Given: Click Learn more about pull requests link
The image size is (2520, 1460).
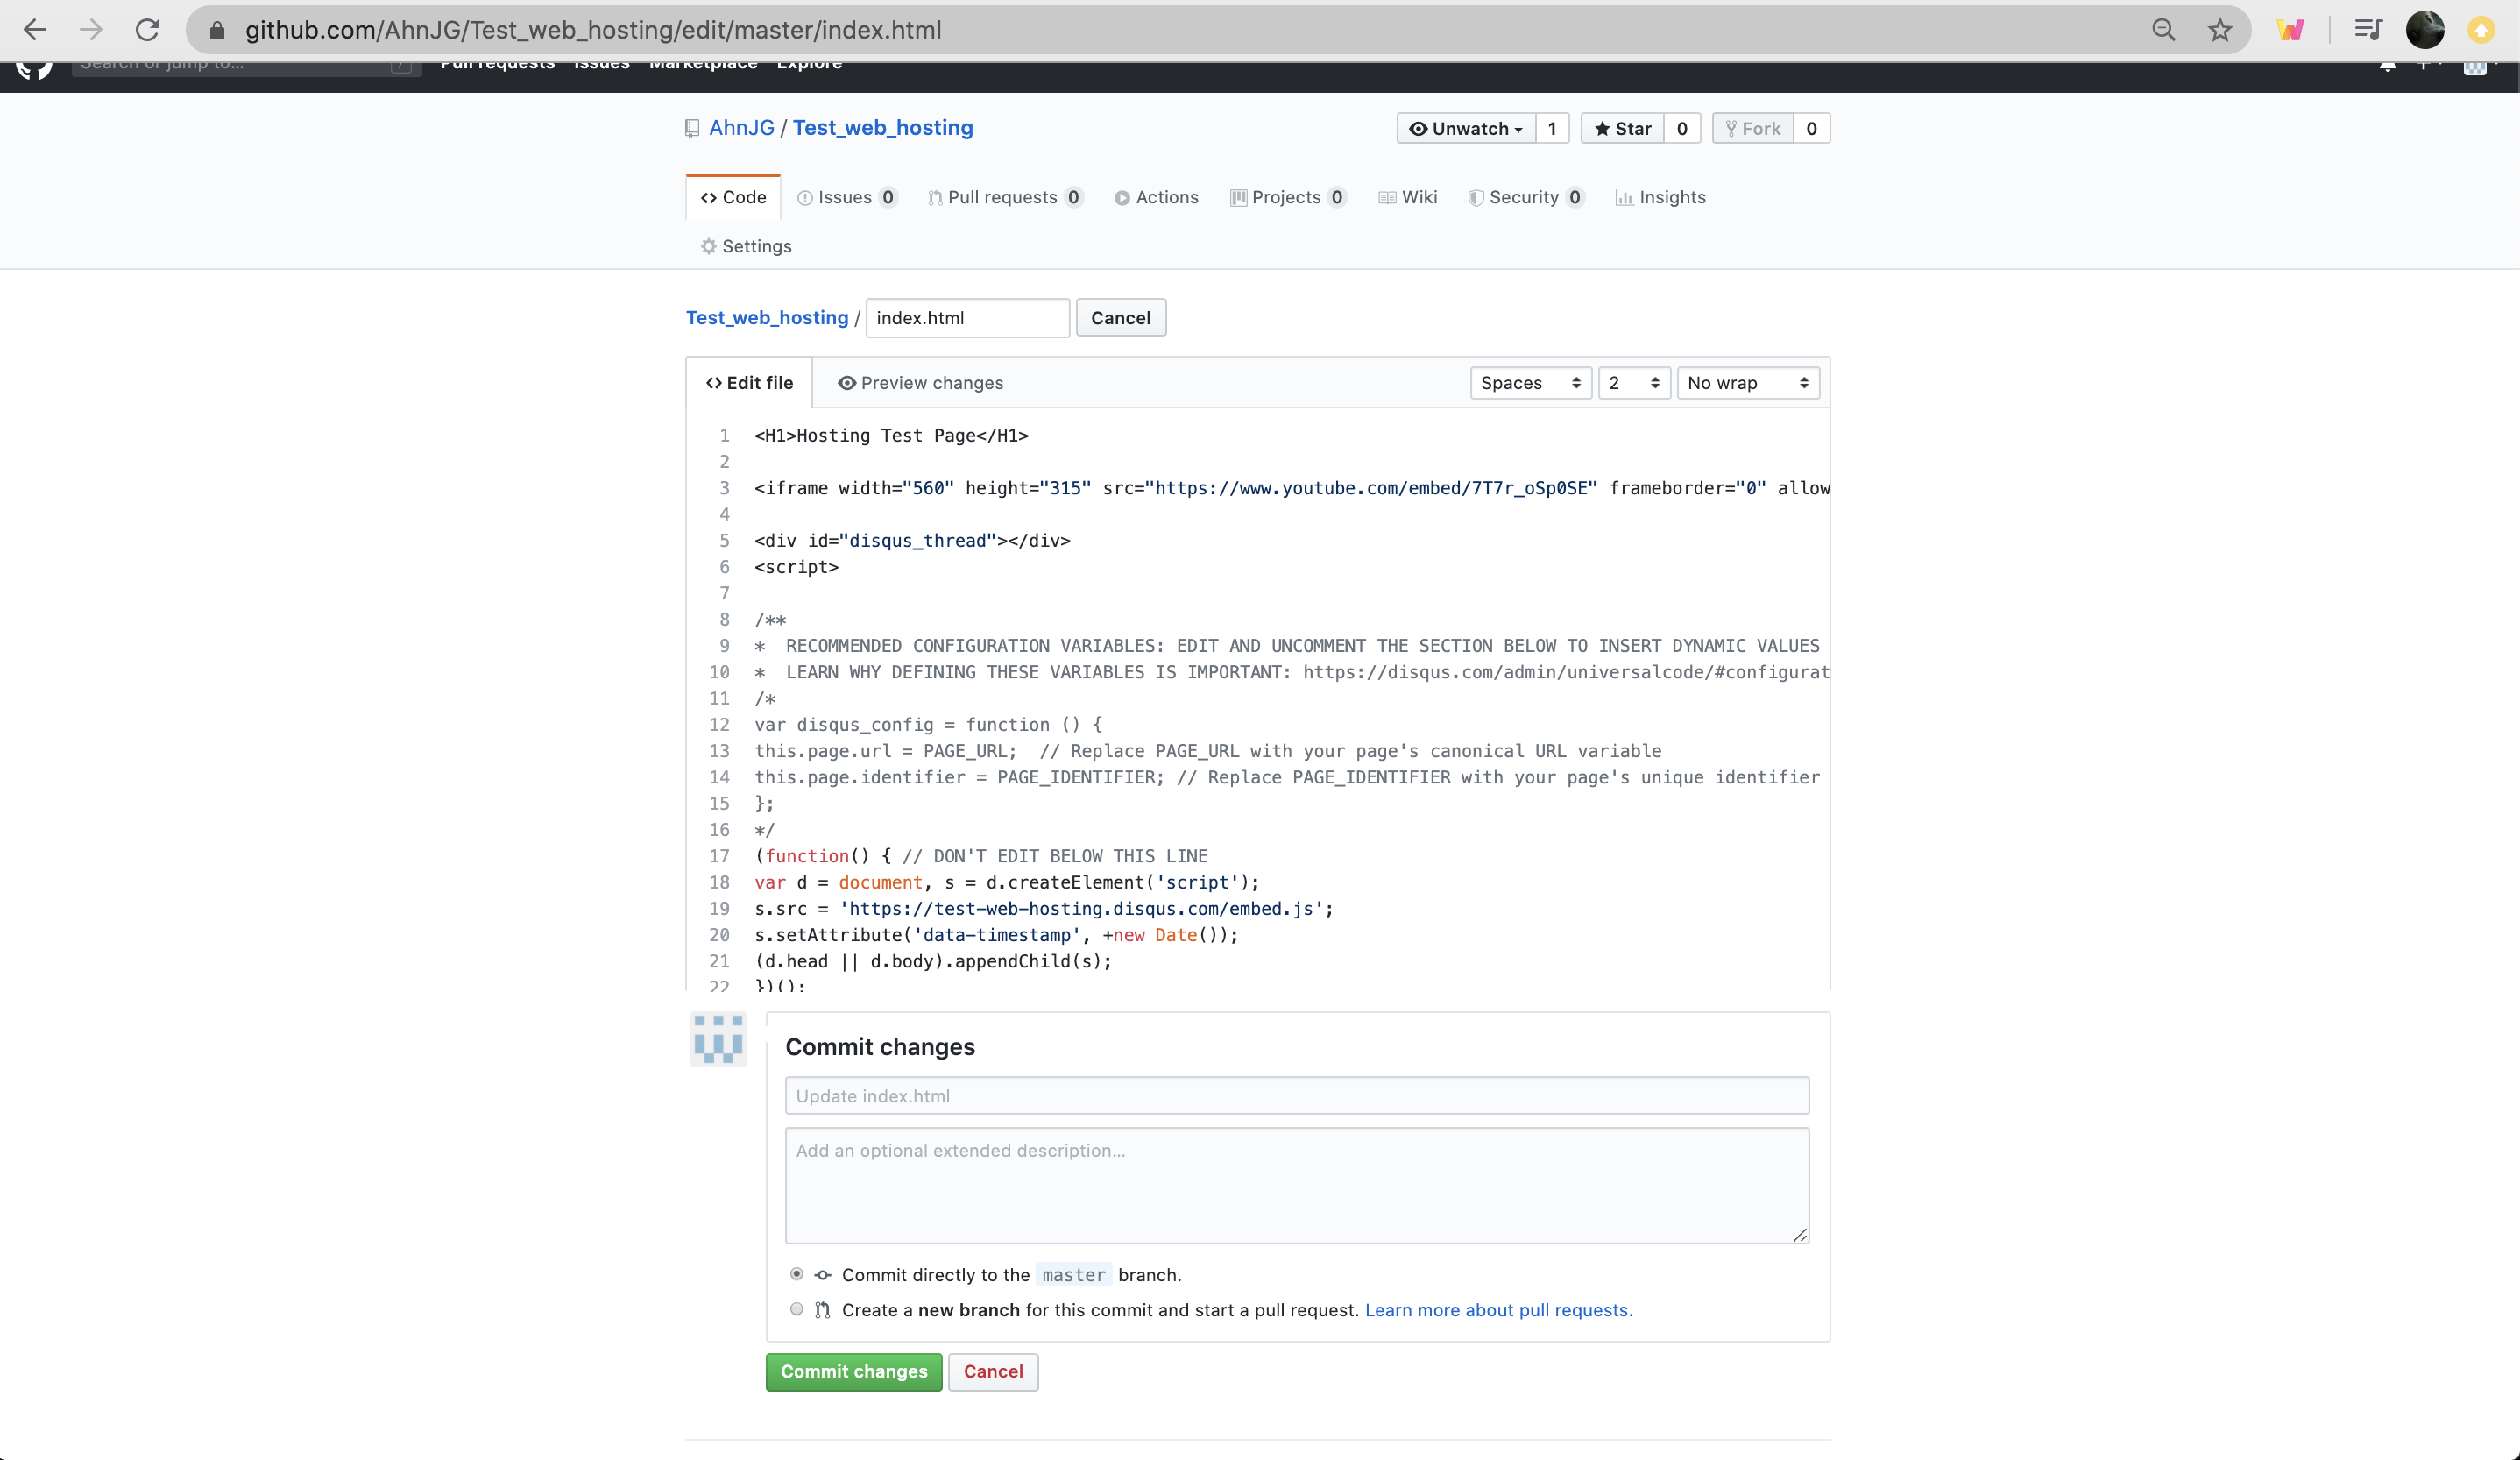Looking at the screenshot, I should coord(1498,1310).
